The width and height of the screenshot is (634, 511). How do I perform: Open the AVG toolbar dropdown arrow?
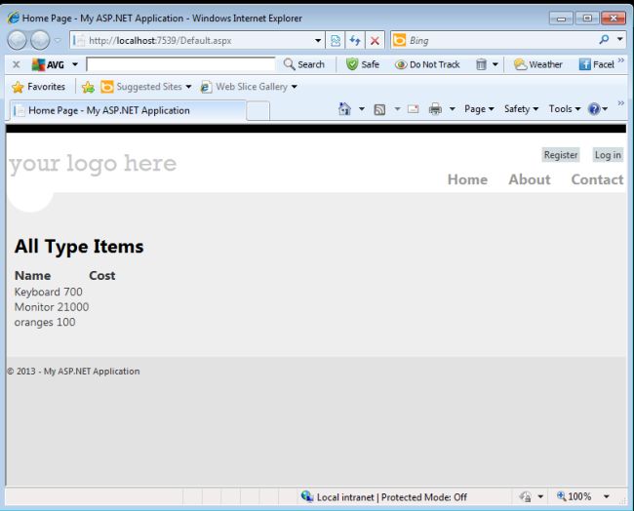[x=75, y=64]
